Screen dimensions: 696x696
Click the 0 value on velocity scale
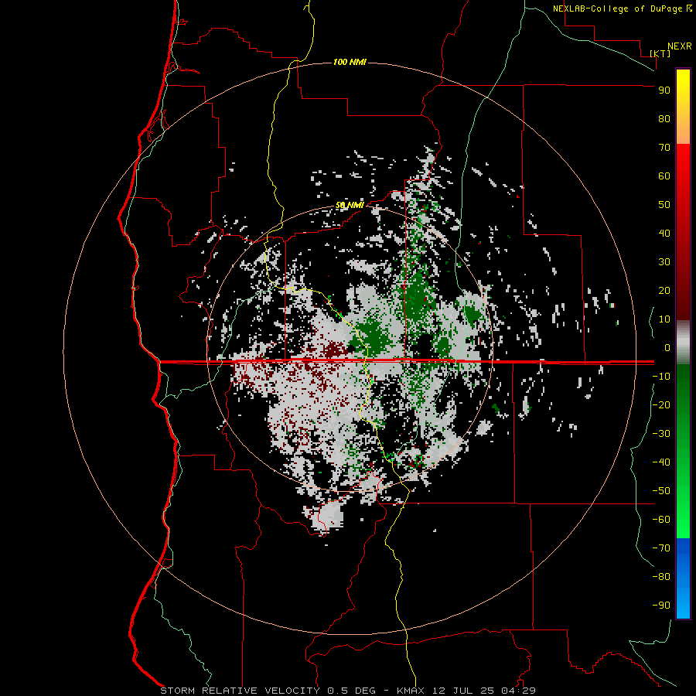coord(667,348)
